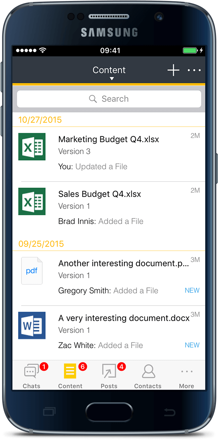The image size is (218, 440).
Task: Open the Excel icon for Marketing Budget Q4
Action: click(32, 147)
